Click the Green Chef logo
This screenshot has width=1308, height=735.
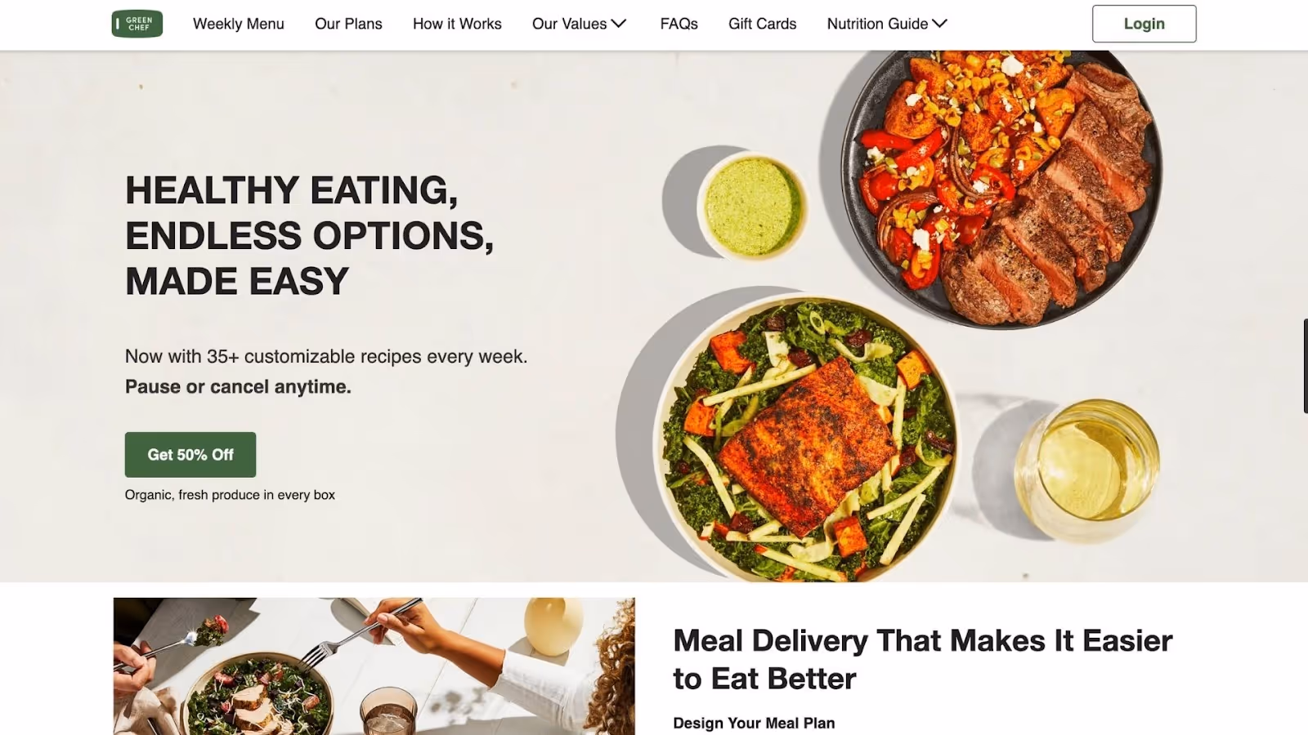(137, 24)
